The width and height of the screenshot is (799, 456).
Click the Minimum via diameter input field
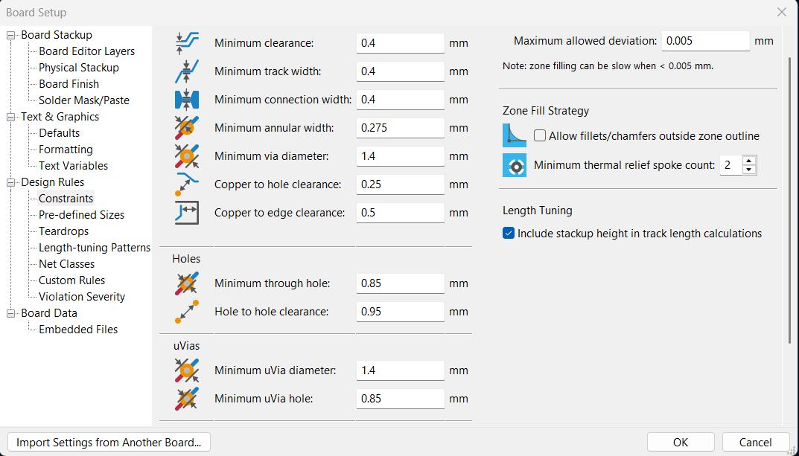400,156
